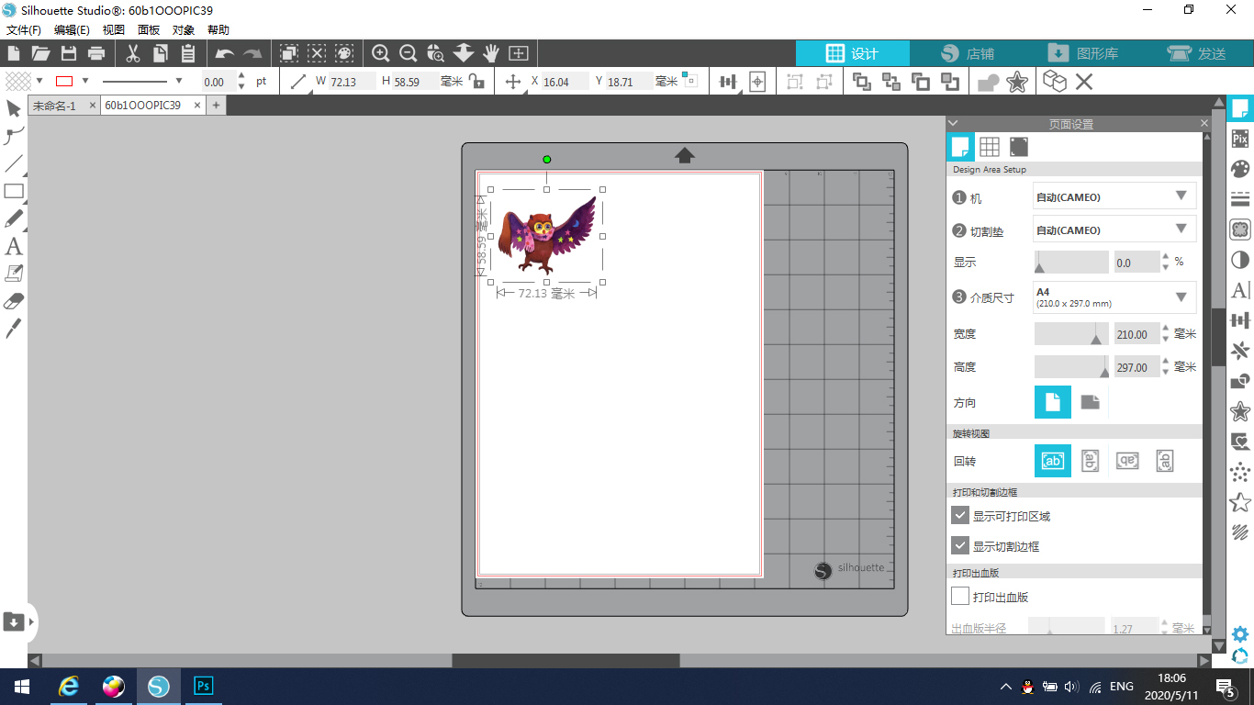Undo the last action

(224, 54)
